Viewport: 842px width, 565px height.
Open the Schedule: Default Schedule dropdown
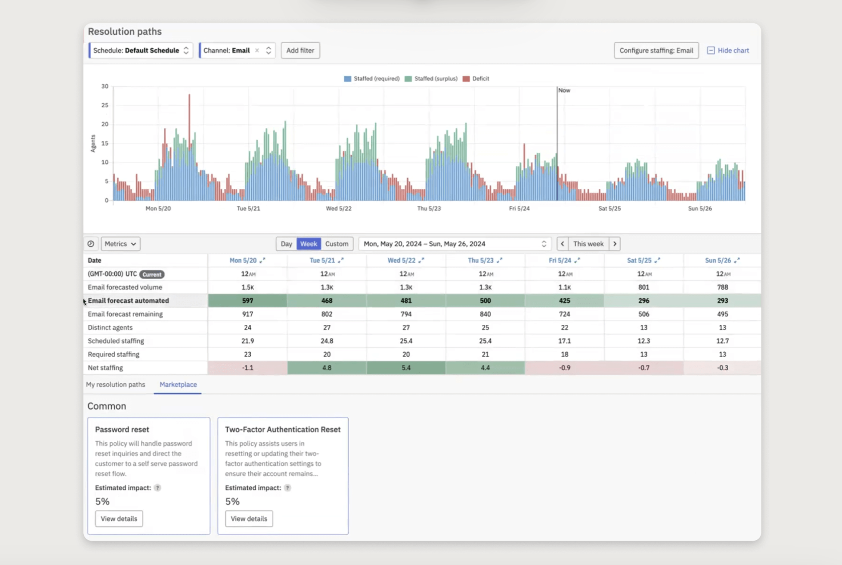141,51
